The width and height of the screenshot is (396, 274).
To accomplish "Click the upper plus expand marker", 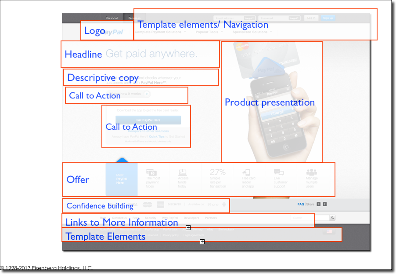I will (188, 227).
